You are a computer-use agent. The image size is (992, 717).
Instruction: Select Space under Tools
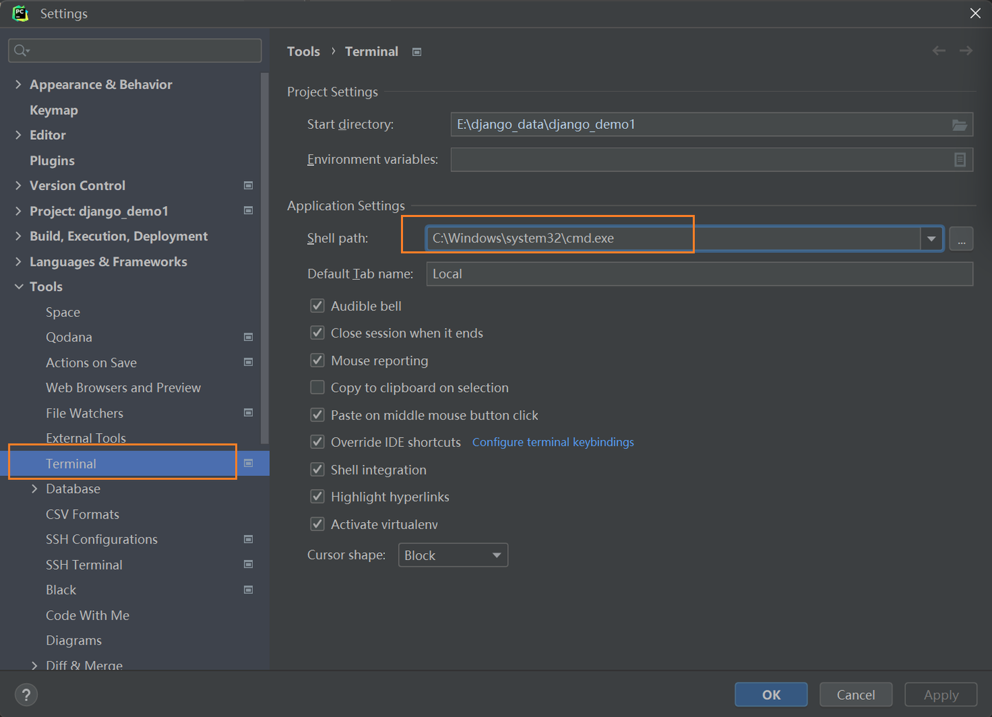click(63, 312)
